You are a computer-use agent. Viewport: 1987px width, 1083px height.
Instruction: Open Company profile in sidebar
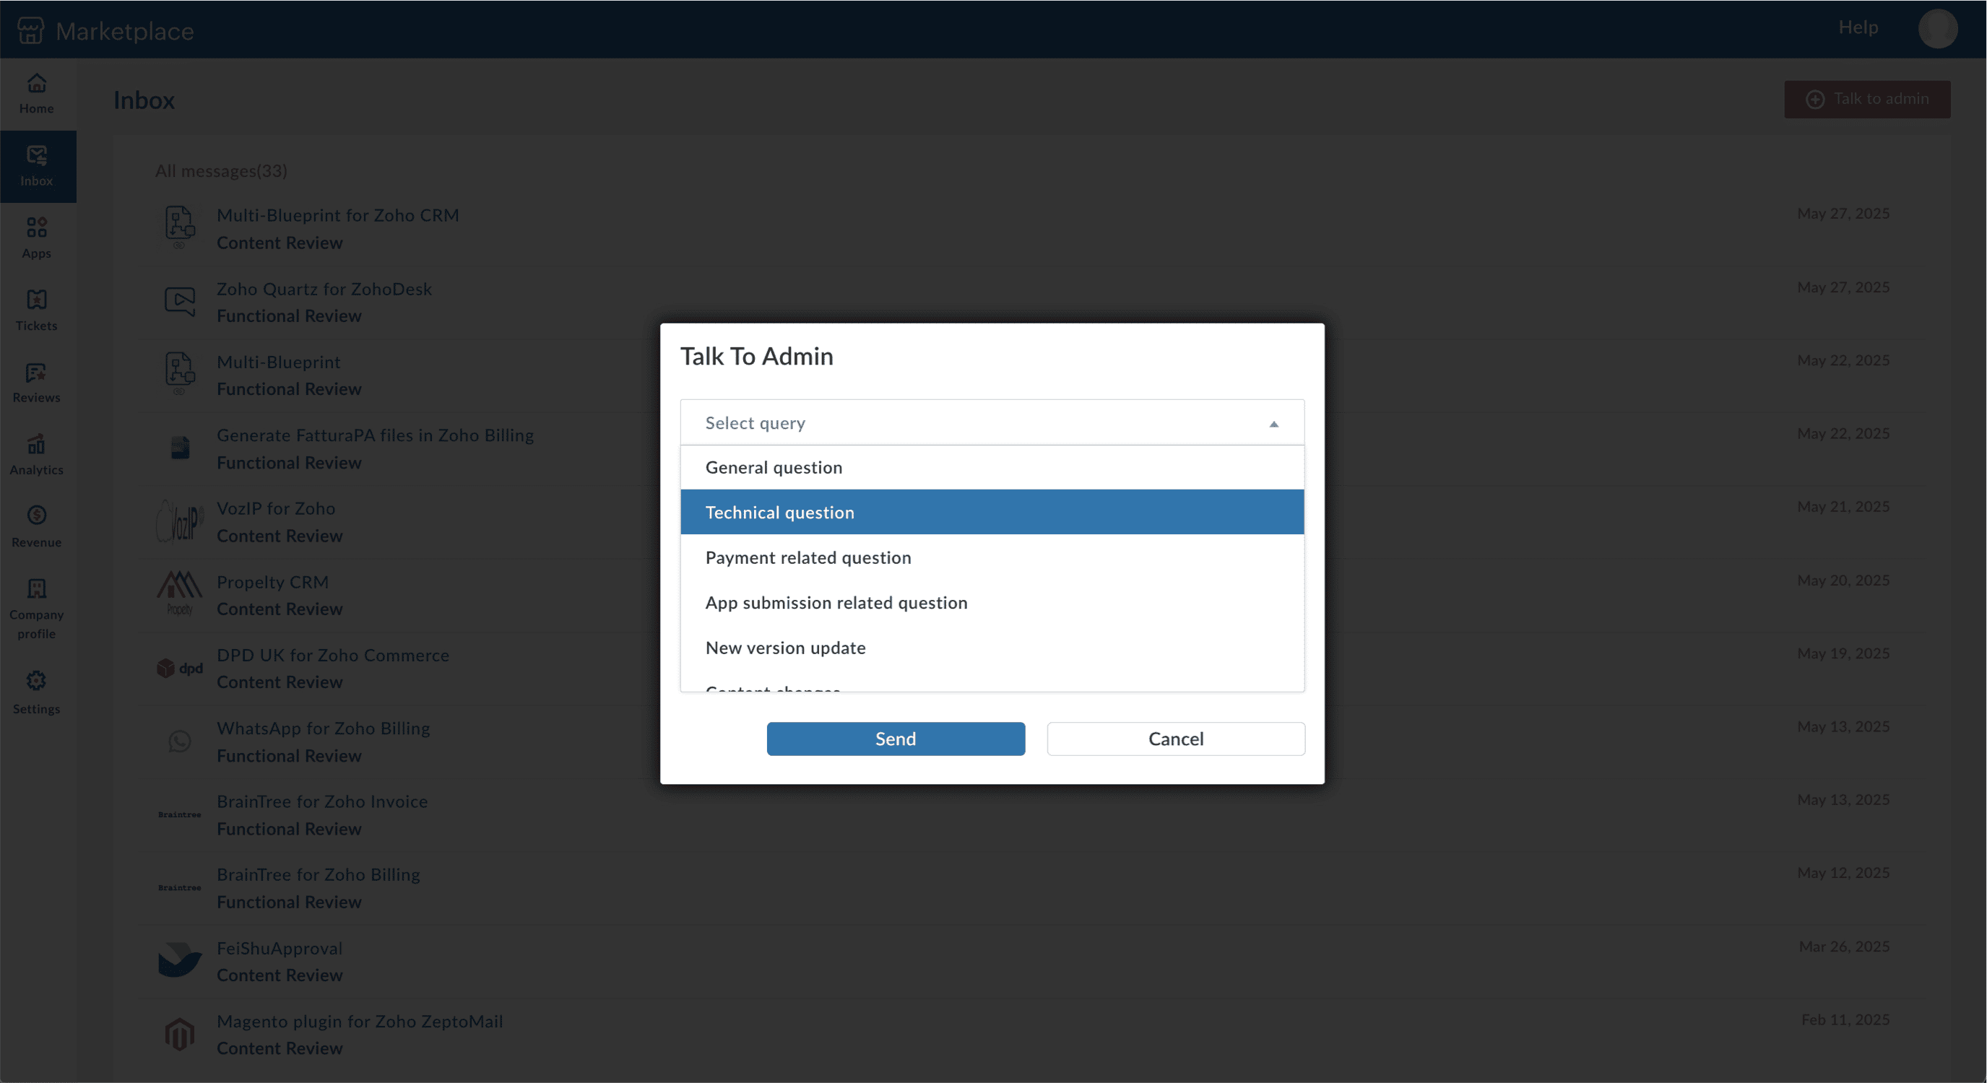36,609
